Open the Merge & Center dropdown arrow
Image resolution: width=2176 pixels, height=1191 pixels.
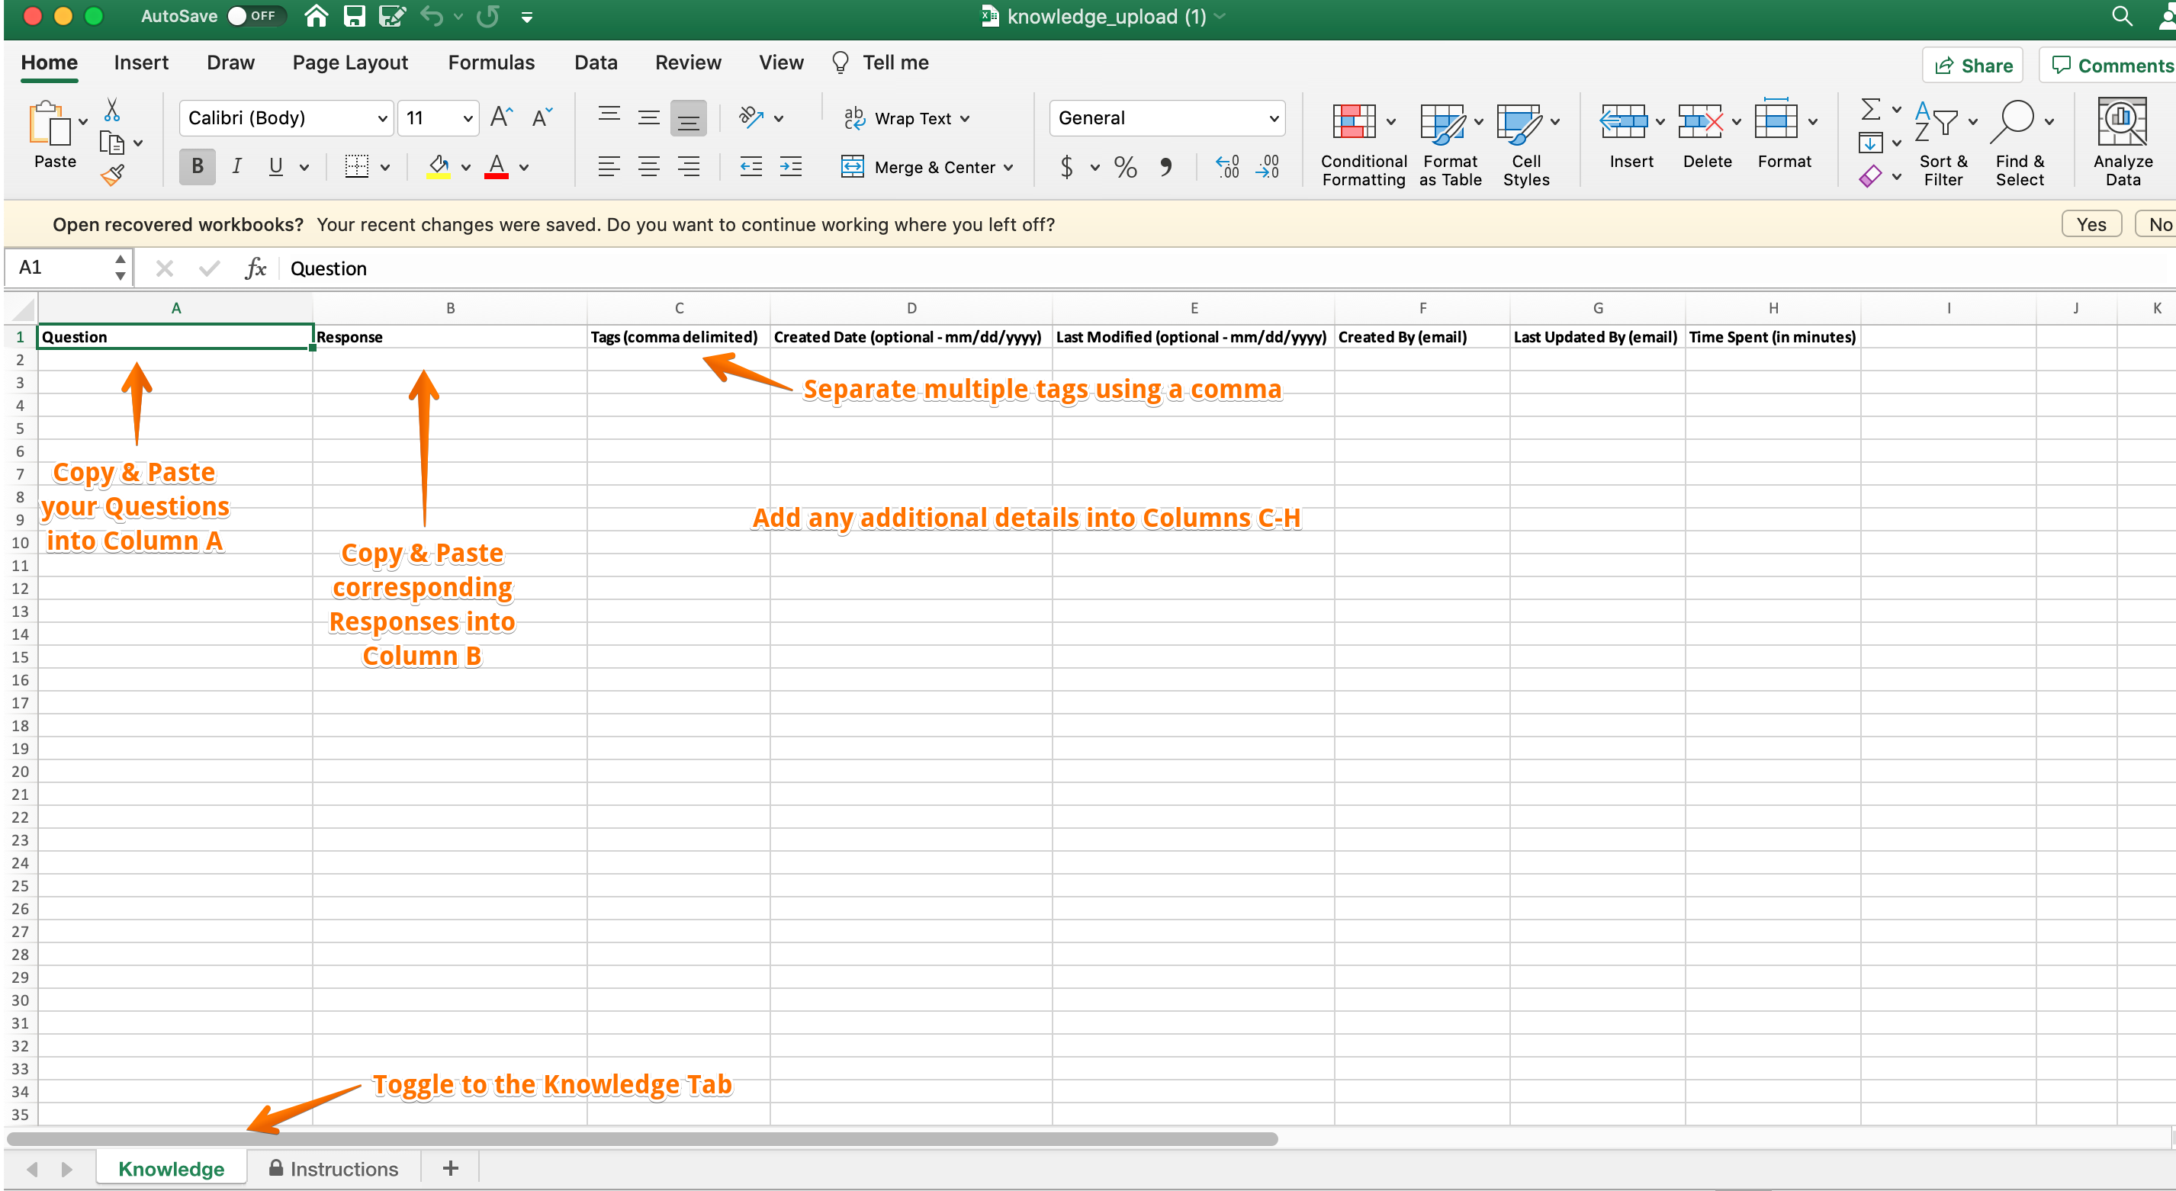click(1008, 167)
